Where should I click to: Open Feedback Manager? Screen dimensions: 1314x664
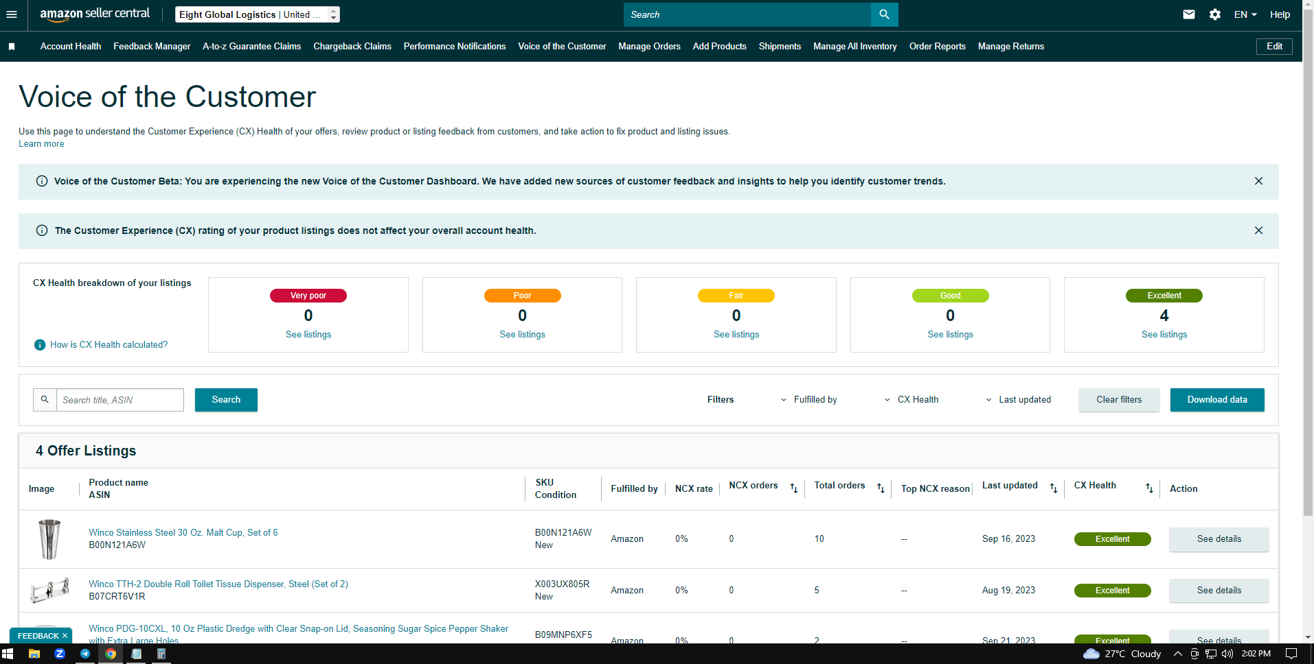tap(152, 47)
